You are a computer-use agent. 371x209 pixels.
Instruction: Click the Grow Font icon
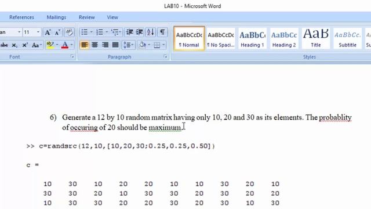(x=48, y=33)
